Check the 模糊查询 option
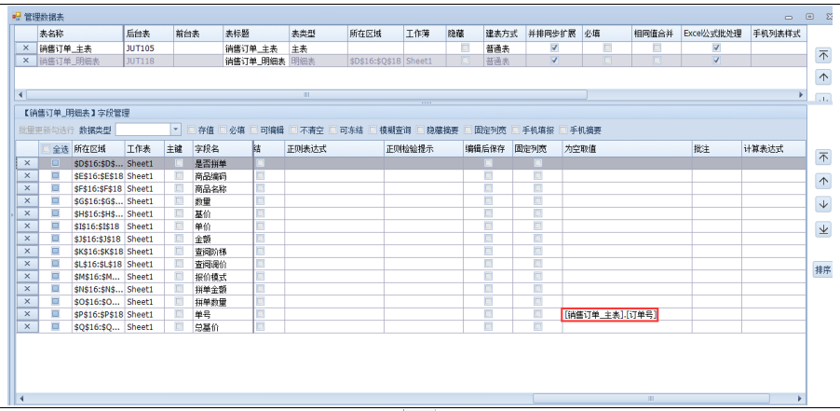This screenshot has width=840, height=411. coord(373,130)
